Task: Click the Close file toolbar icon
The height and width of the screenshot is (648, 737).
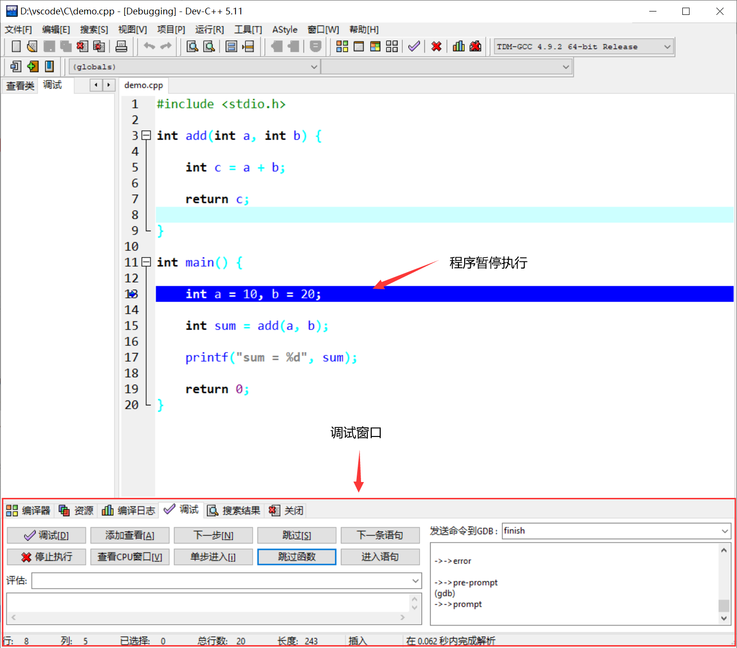Action: pyautogui.click(x=82, y=47)
